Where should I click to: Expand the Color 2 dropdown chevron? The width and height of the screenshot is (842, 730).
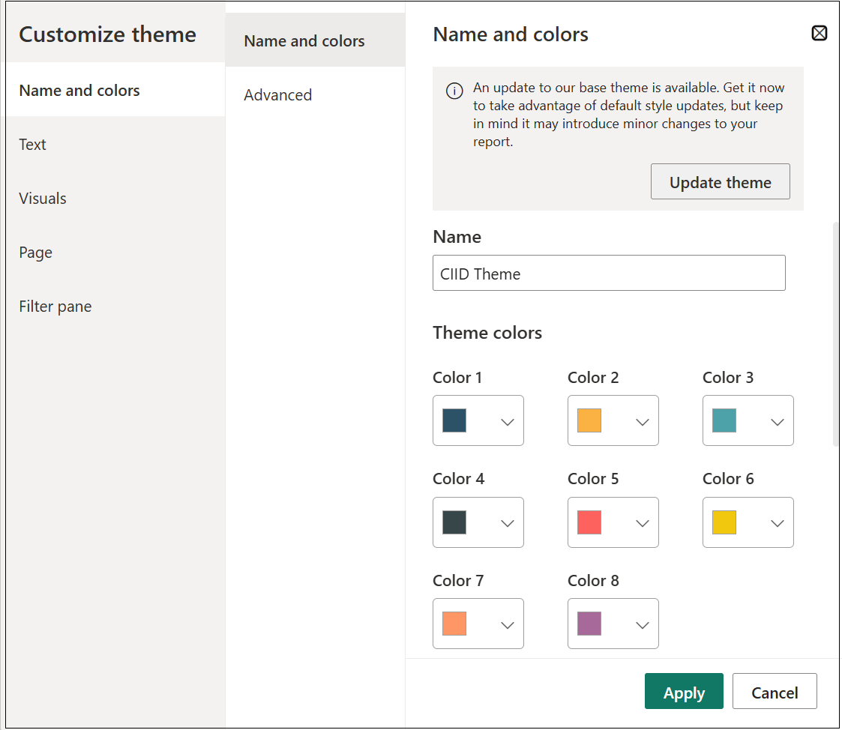pyautogui.click(x=643, y=421)
